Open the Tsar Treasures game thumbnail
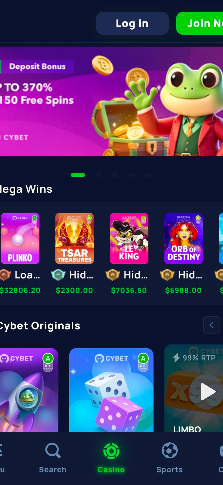223x485 pixels. [74, 239]
